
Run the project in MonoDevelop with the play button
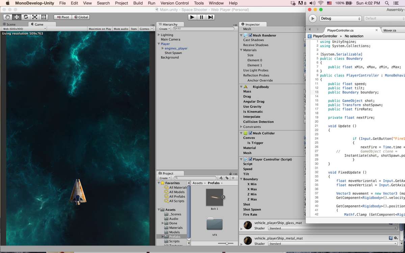point(313,19)
